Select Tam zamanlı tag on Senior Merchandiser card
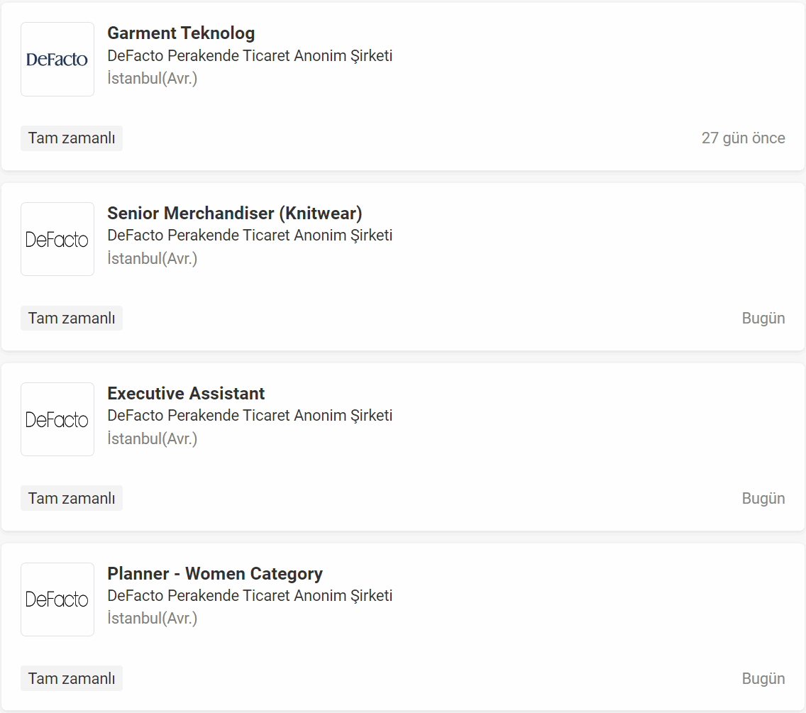806x713 pixels. click(x=72, y=319)
